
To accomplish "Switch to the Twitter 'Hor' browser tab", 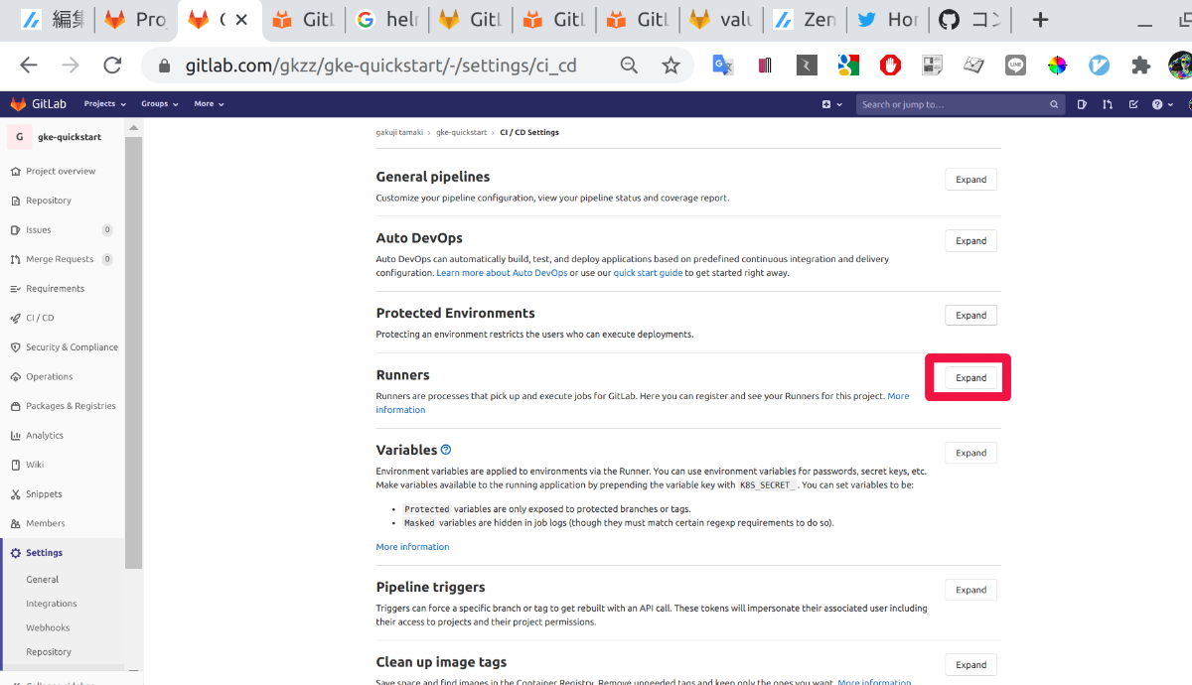I will click(887, 20).
